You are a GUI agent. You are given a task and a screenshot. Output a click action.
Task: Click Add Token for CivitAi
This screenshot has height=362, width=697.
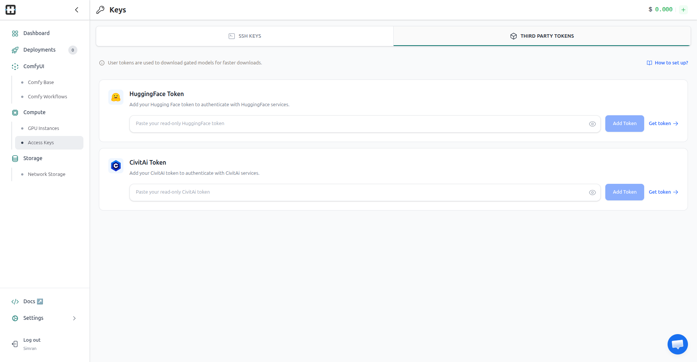[625, 192]
